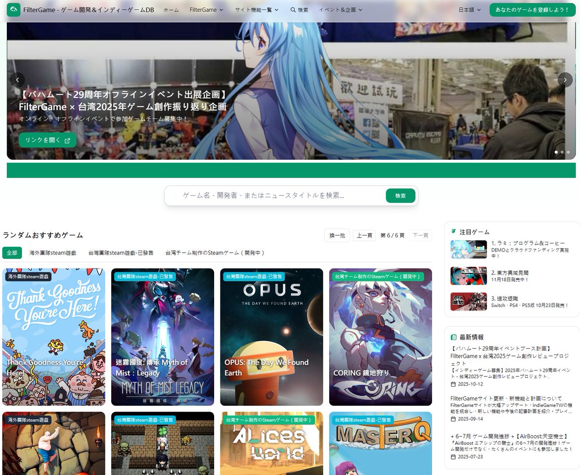Viewport: 580px width, 475px height.
Task: Click the 2025-10-12 news date
Action: point(470,384)
